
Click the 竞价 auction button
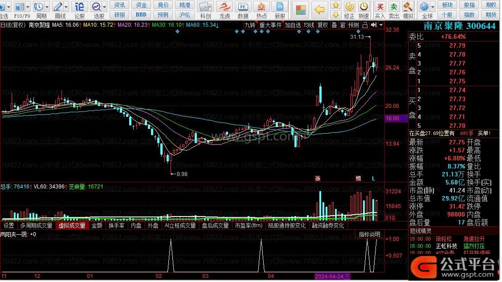163,5
